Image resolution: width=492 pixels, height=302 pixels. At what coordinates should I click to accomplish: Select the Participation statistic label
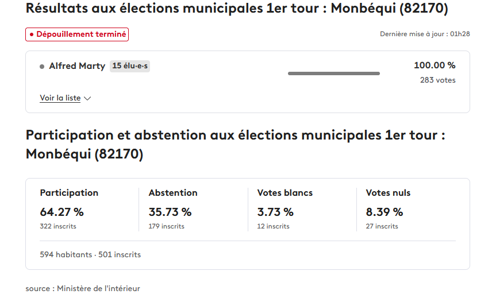(x=69, y=193)
